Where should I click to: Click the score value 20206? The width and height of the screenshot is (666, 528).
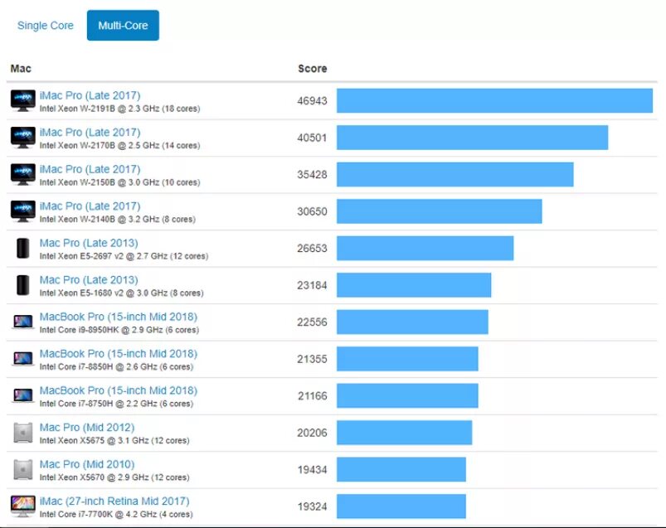pos(312,434)
